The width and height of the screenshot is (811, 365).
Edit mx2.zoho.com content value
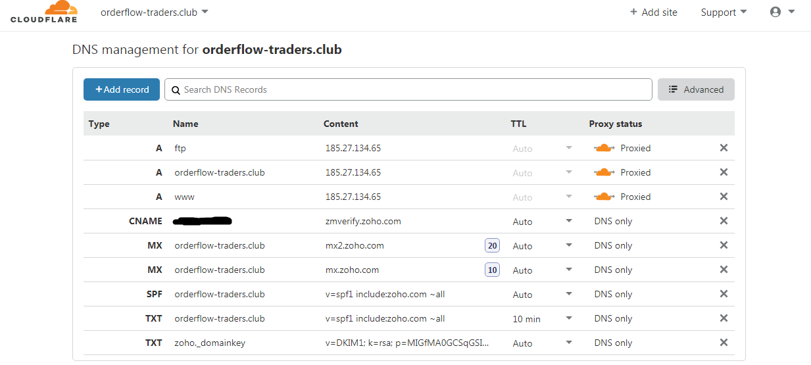(x=355, y=245)
